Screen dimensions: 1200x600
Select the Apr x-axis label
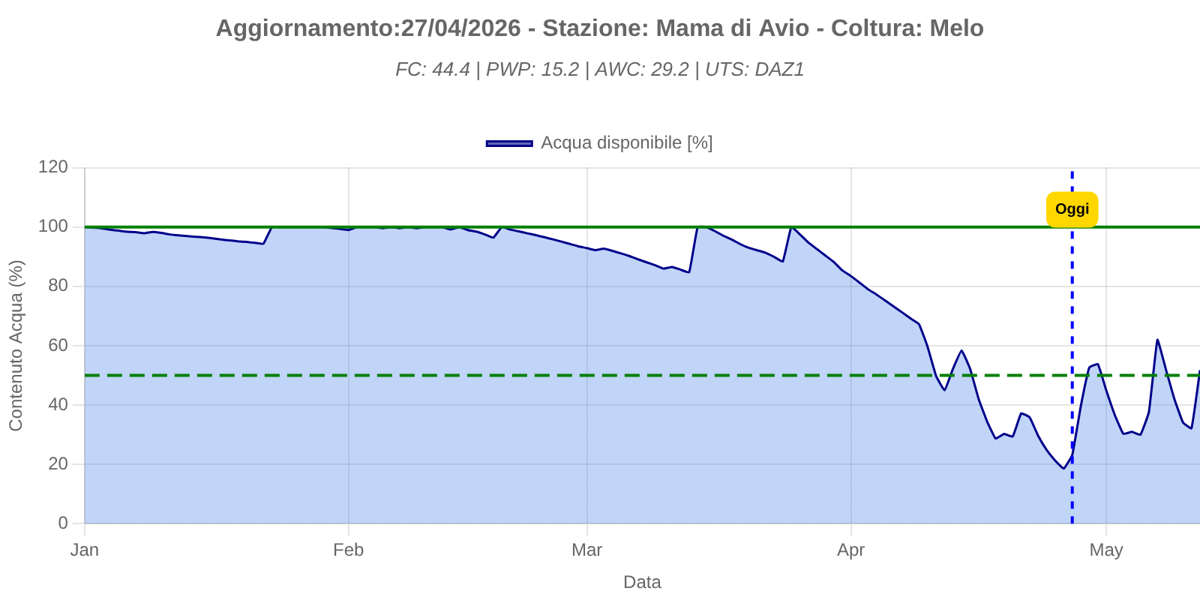point(850,550)
